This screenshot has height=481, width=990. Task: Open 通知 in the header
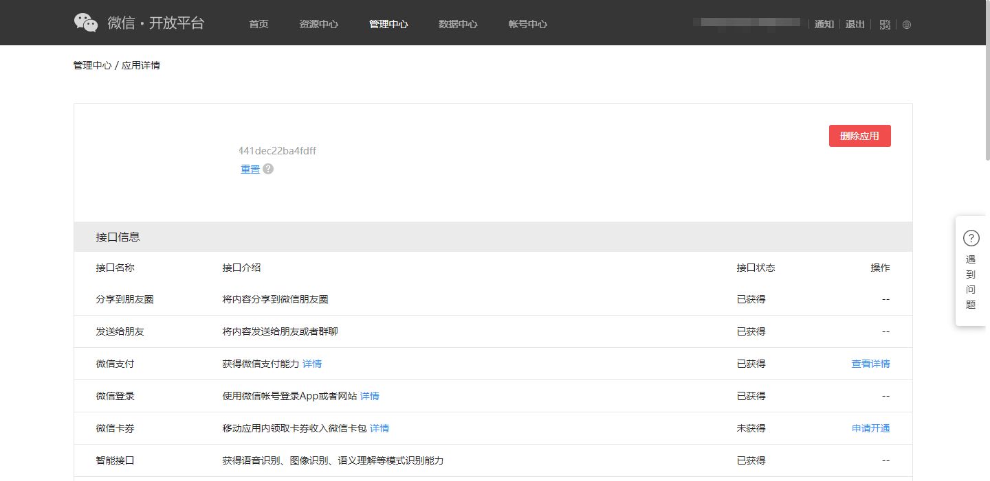coord(824,24)
